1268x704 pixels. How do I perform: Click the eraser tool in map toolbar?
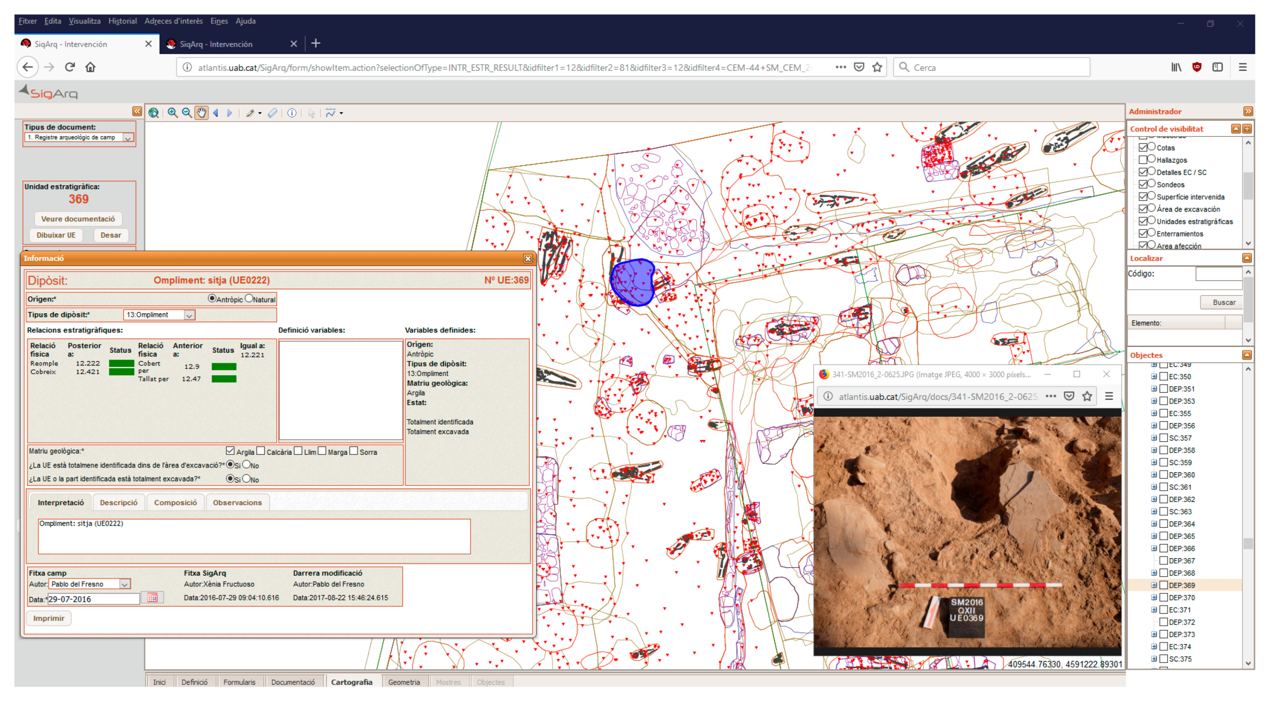click(x=272, y=113)
